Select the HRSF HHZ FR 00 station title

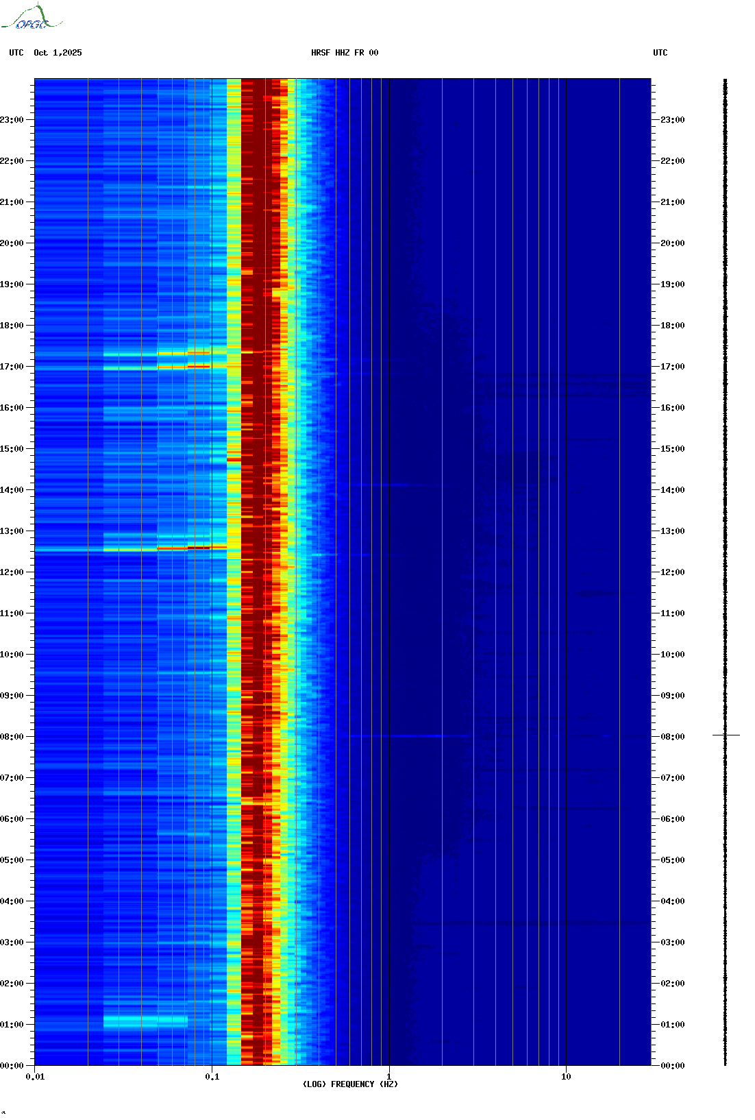click(x=345, y=53)
